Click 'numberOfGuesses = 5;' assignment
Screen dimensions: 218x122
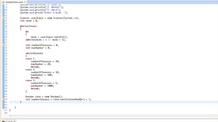click(44, 83)
